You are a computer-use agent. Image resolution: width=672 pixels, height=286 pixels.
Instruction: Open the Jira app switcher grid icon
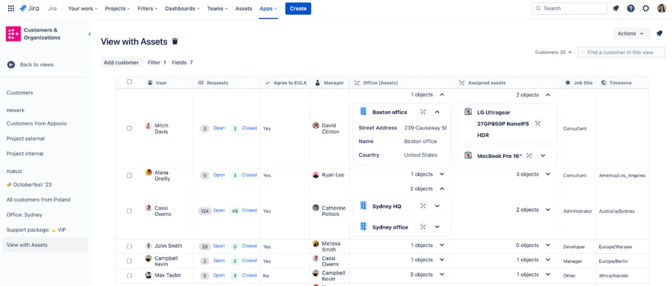11,8
